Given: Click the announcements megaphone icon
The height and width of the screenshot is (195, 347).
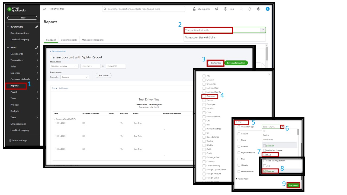Looking at the screenshot, I should point(217,9).
